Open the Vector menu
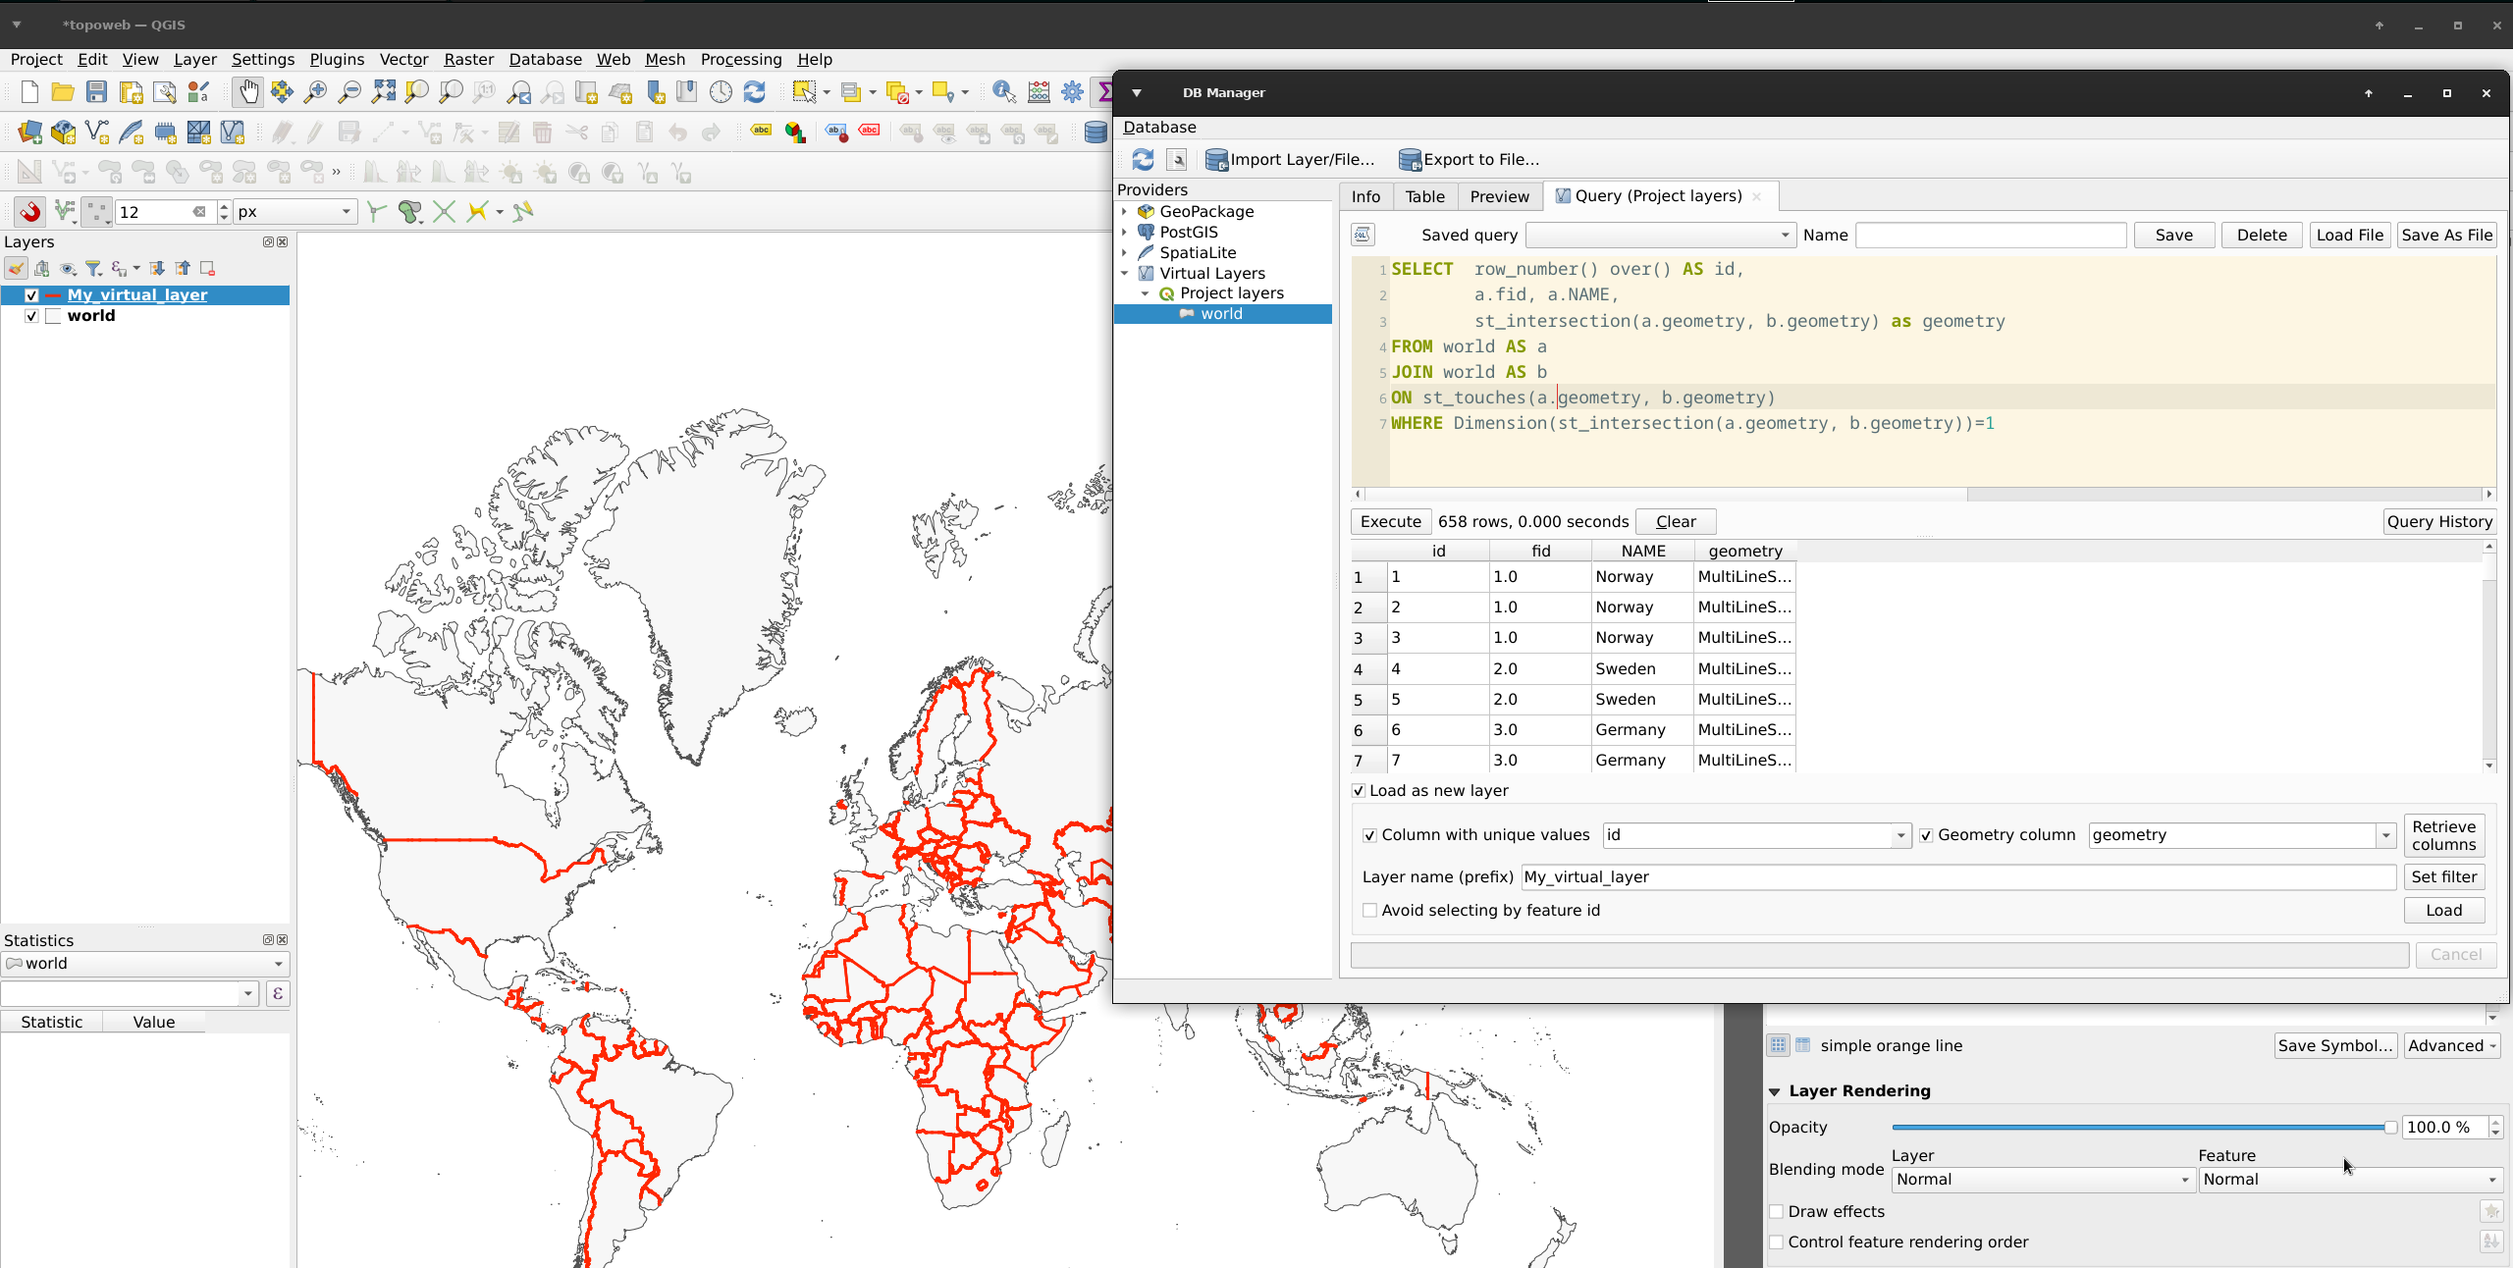Screen dimensions: 2513x1268 pos(403,60)
